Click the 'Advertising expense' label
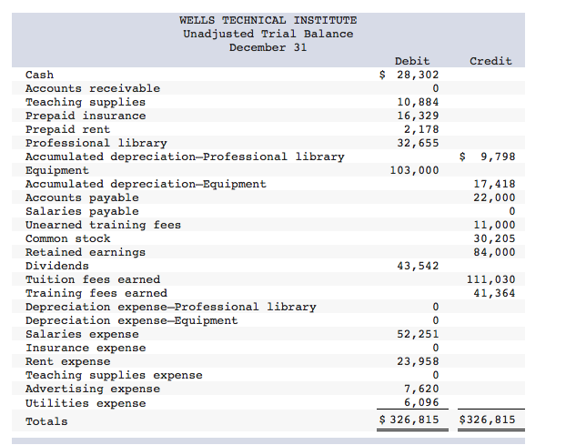This screenshot has width=576, height=445. pyautogui.click(x=93, y=389)
